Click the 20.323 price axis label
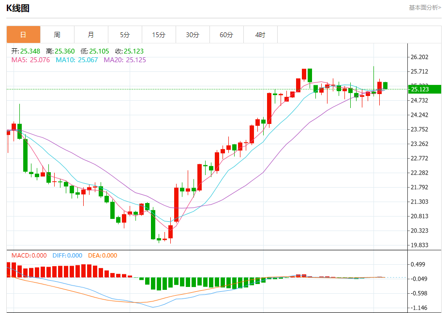The width and height of the screenshot is (447, 313). click(x=419, y=231)
